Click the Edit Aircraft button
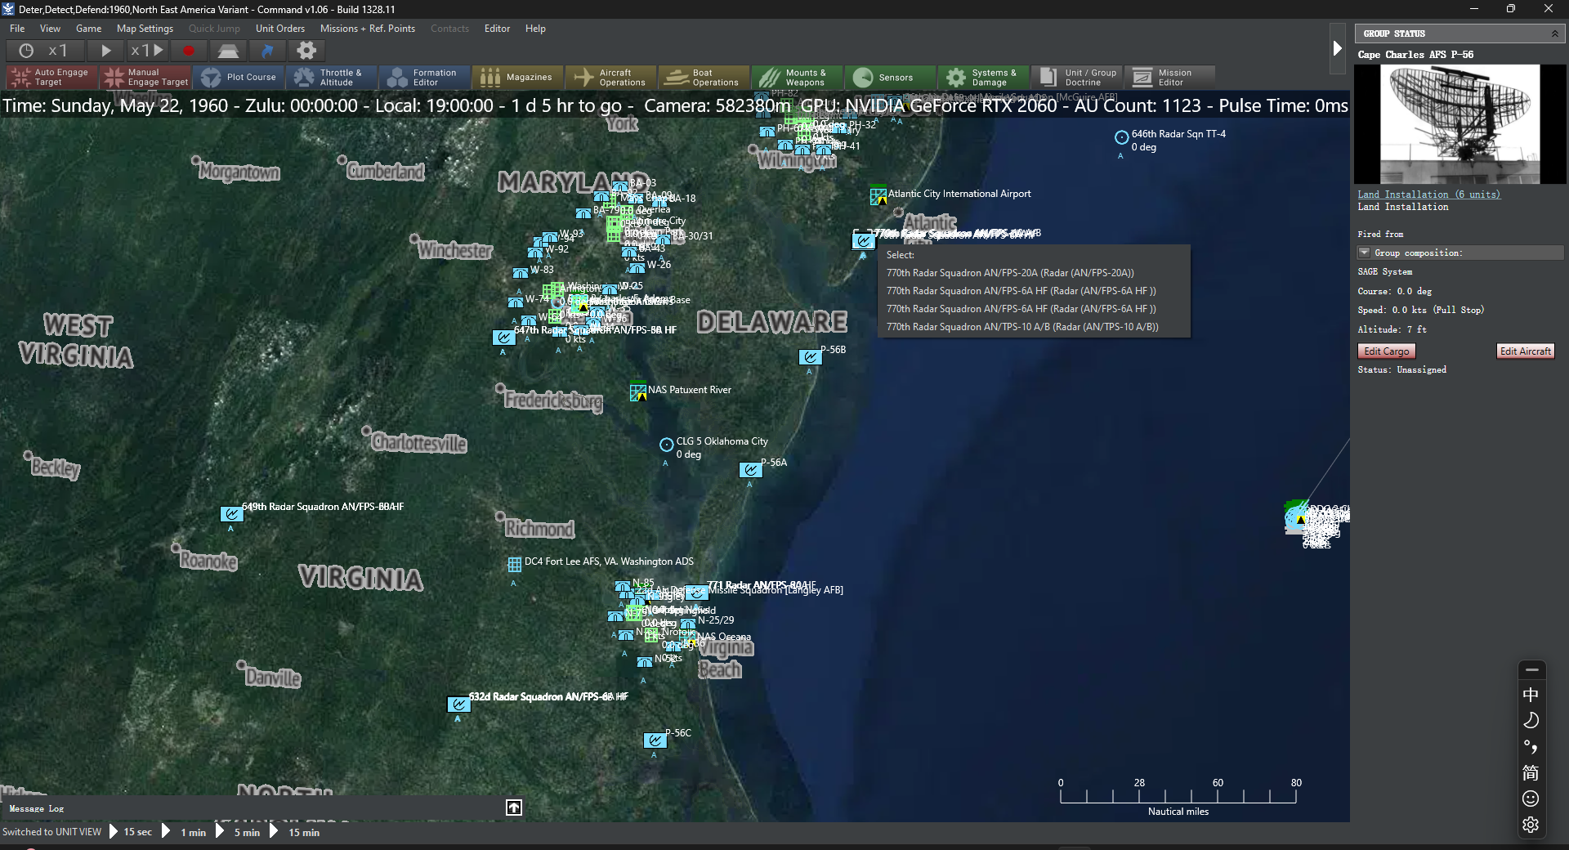1569x850 pixels. [1525, 351]
